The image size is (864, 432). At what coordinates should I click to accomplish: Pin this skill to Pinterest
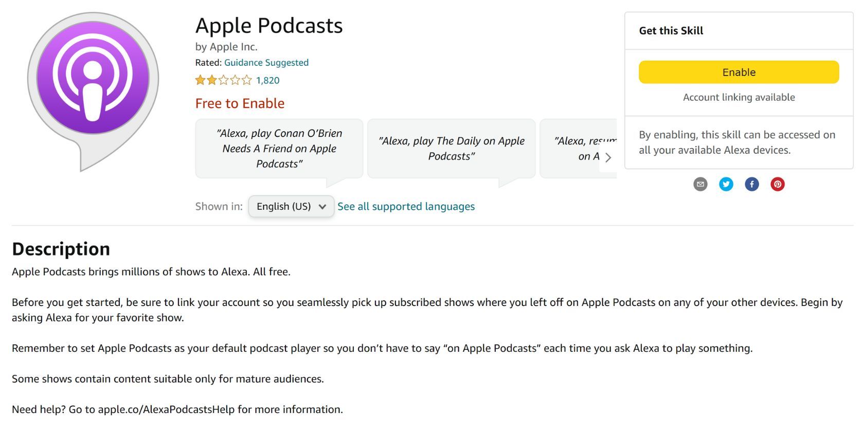coord(777,184)
